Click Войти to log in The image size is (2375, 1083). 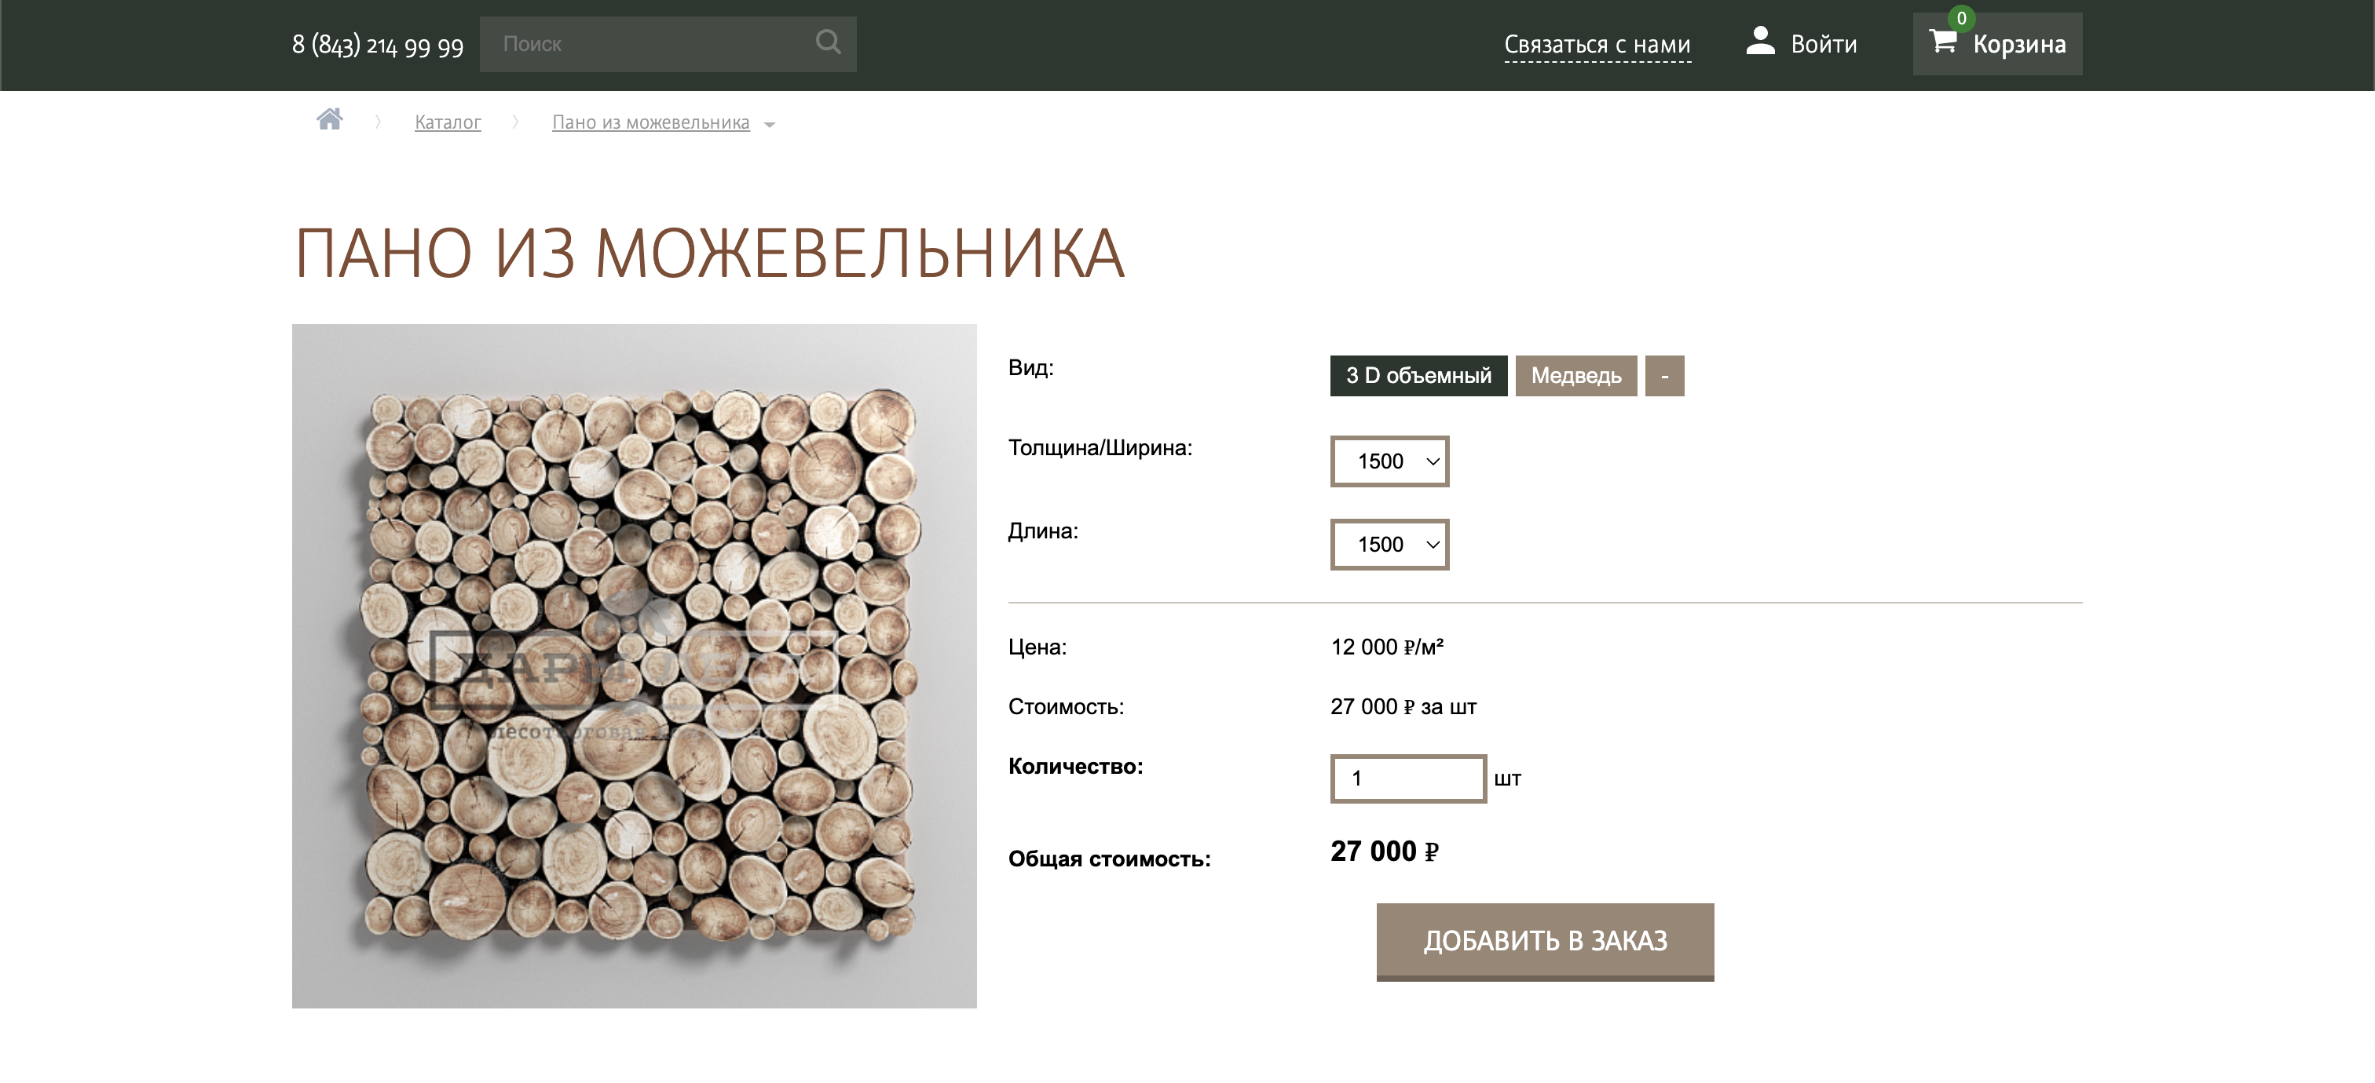click(x=1823, y=44)
